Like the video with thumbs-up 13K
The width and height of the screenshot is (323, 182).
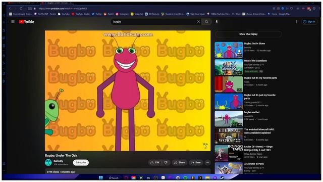[154, 163]
